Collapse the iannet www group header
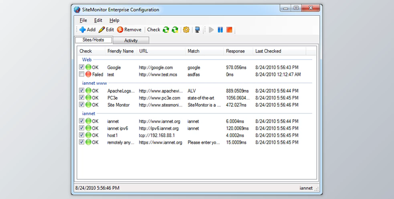This screenshot has height=199, width=394. click(x=95, y=83)
